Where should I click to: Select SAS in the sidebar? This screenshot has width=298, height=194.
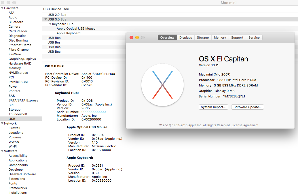12,96
